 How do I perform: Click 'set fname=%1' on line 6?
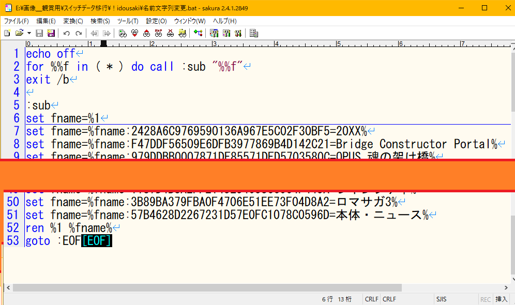point(63,118)
